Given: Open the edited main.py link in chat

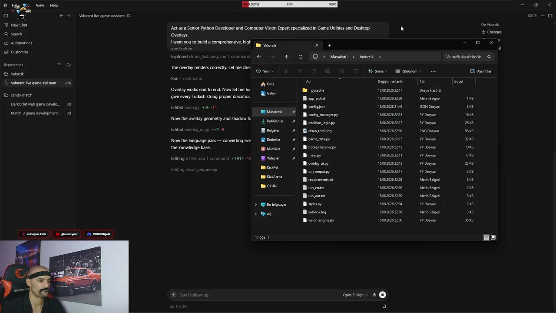Looking at the screenshot, I should click(192, 107).
